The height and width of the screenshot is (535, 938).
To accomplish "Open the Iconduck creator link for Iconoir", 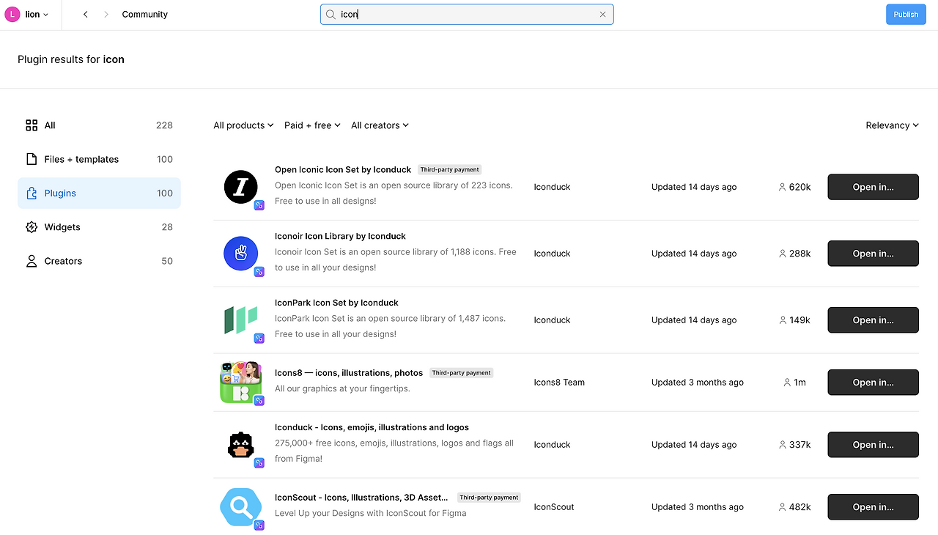I will [552, 254].
